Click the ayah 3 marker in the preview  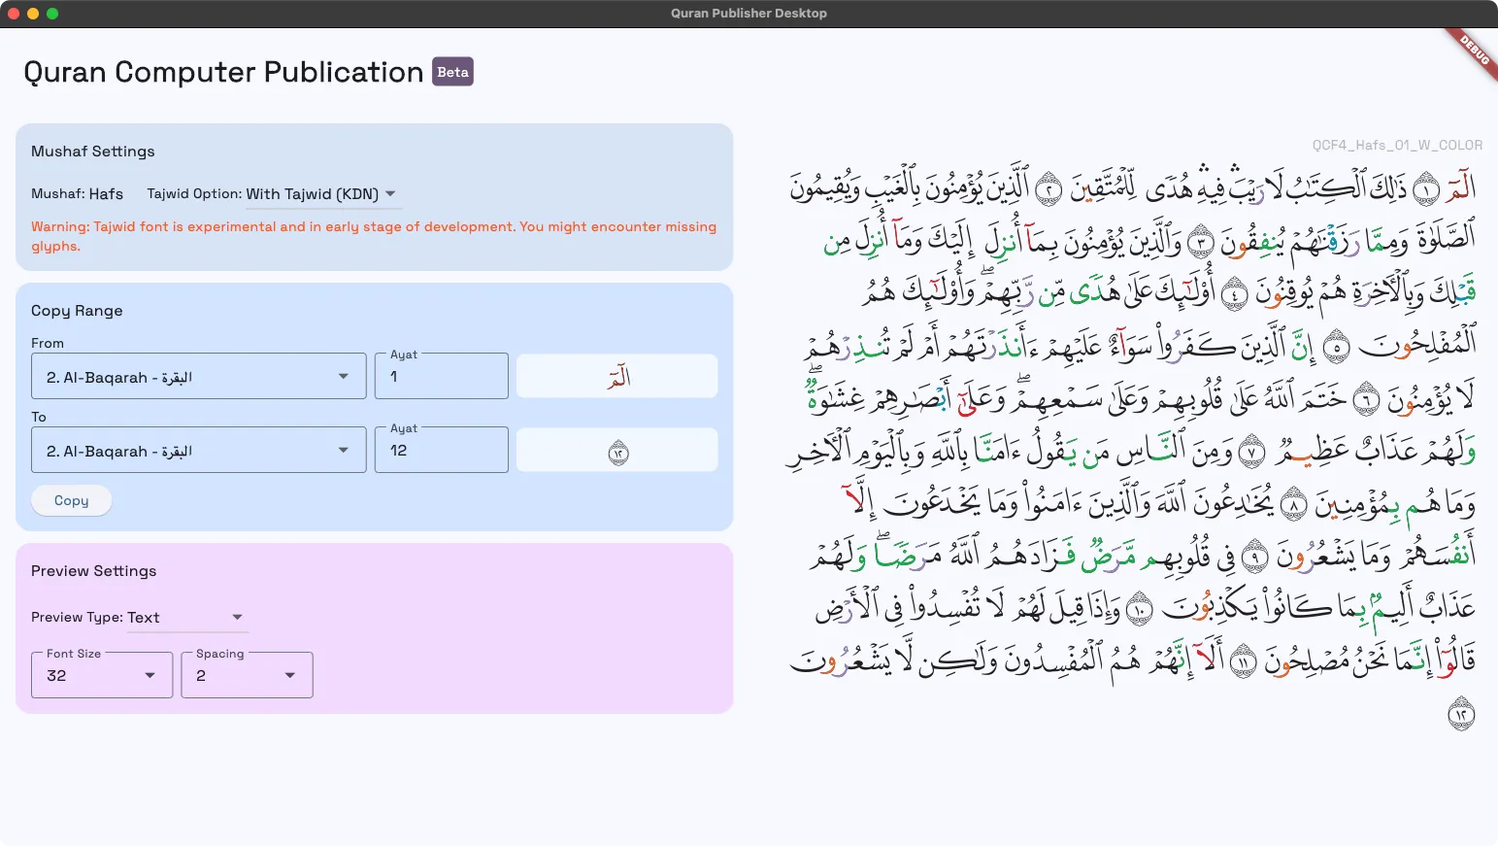point(1201,241)
